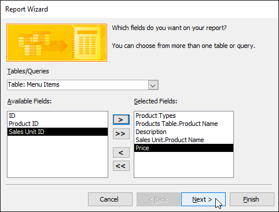Image resolution: width=279 pixels, height=212 pixels.
Task: Click the Report Wizard illustration image
Action: click(57, 43)
